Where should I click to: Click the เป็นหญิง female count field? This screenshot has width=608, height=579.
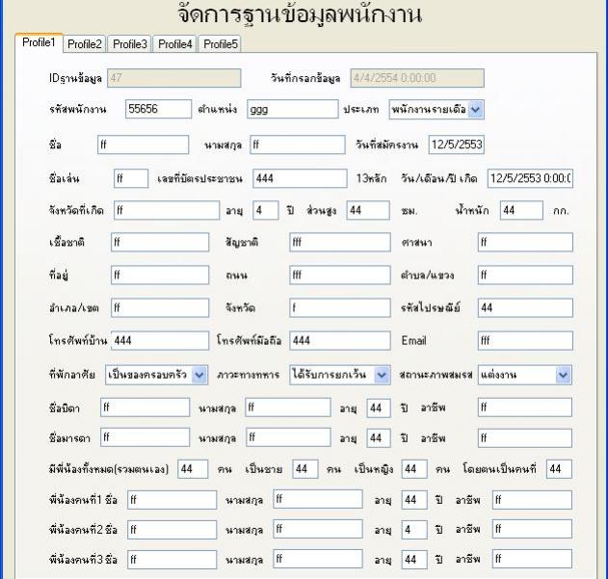(x=414, y=469)
